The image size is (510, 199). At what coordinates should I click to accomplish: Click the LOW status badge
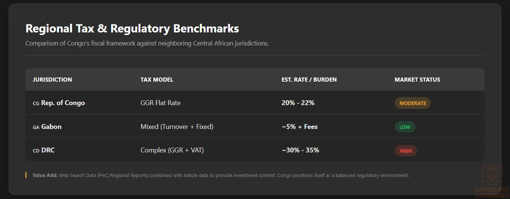[405, 127]
